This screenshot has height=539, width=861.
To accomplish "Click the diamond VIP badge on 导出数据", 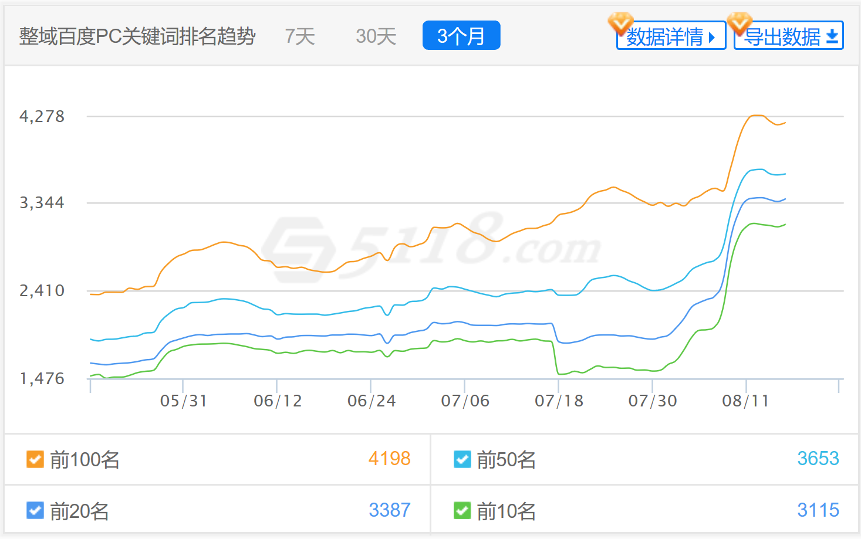I will tap(739, 23).
